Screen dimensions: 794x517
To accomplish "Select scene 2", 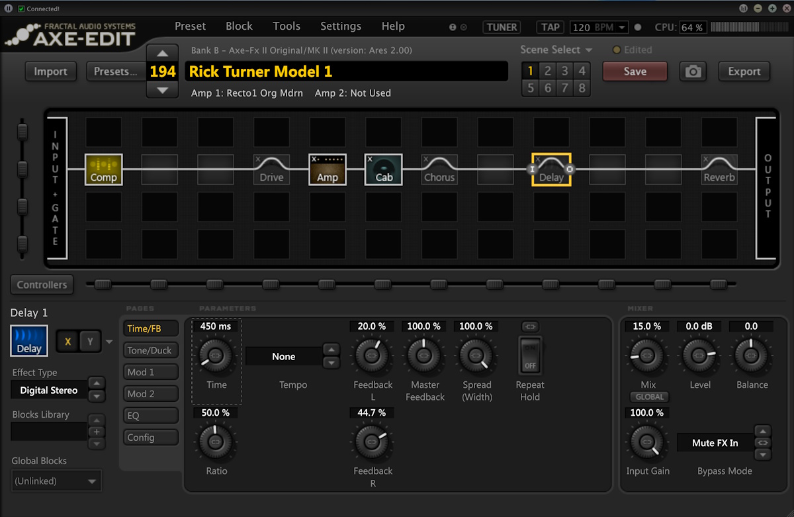I will pos(547,71).
